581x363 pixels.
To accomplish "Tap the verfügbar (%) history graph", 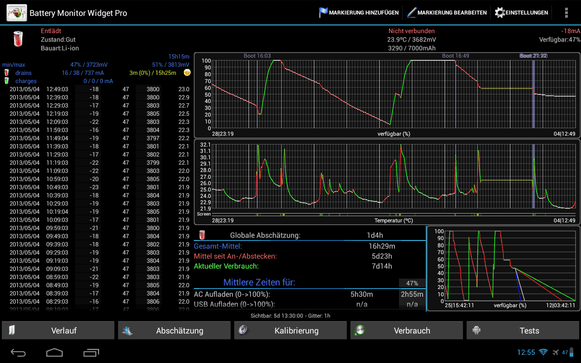I will pos(387,95).
